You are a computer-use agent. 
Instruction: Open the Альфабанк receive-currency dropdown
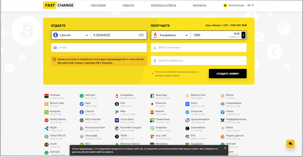pos(171,35)
